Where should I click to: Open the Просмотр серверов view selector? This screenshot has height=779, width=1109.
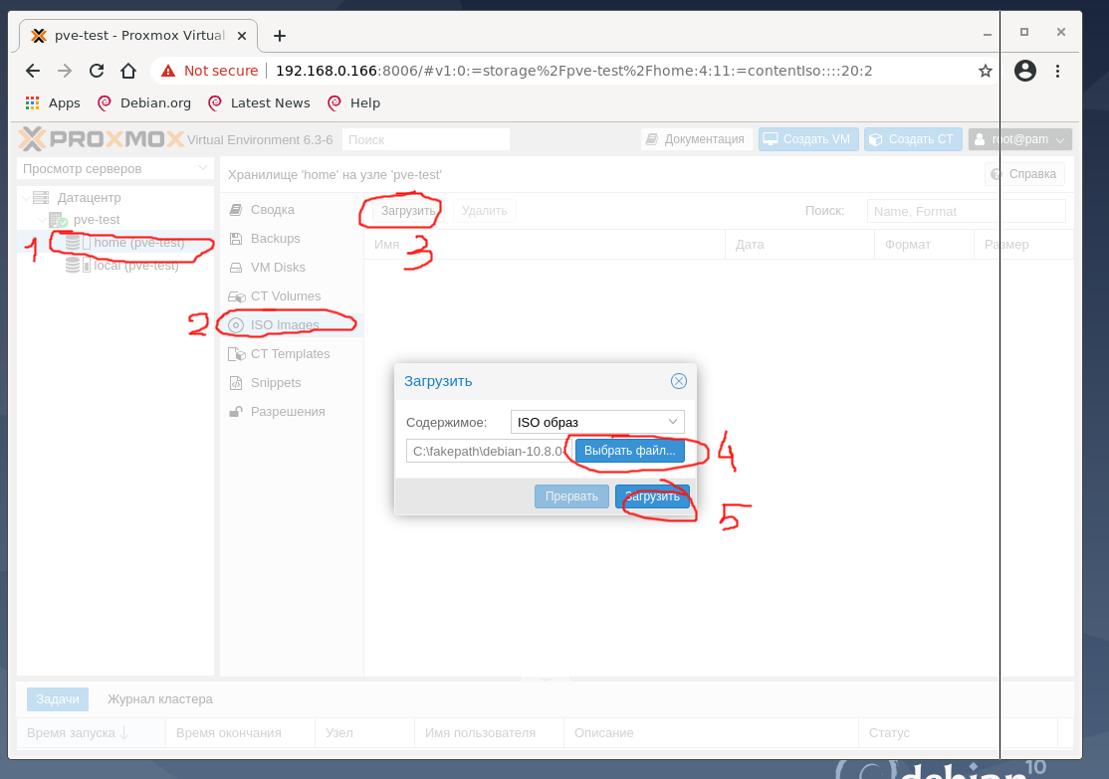click(114, 169)
